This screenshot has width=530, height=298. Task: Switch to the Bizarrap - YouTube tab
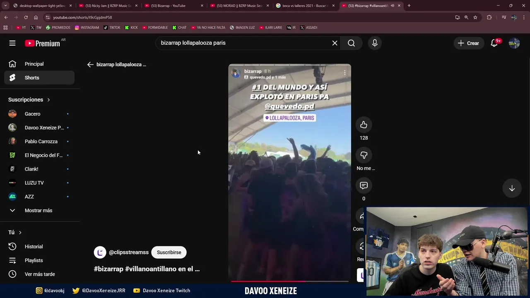tap(173, 6)
